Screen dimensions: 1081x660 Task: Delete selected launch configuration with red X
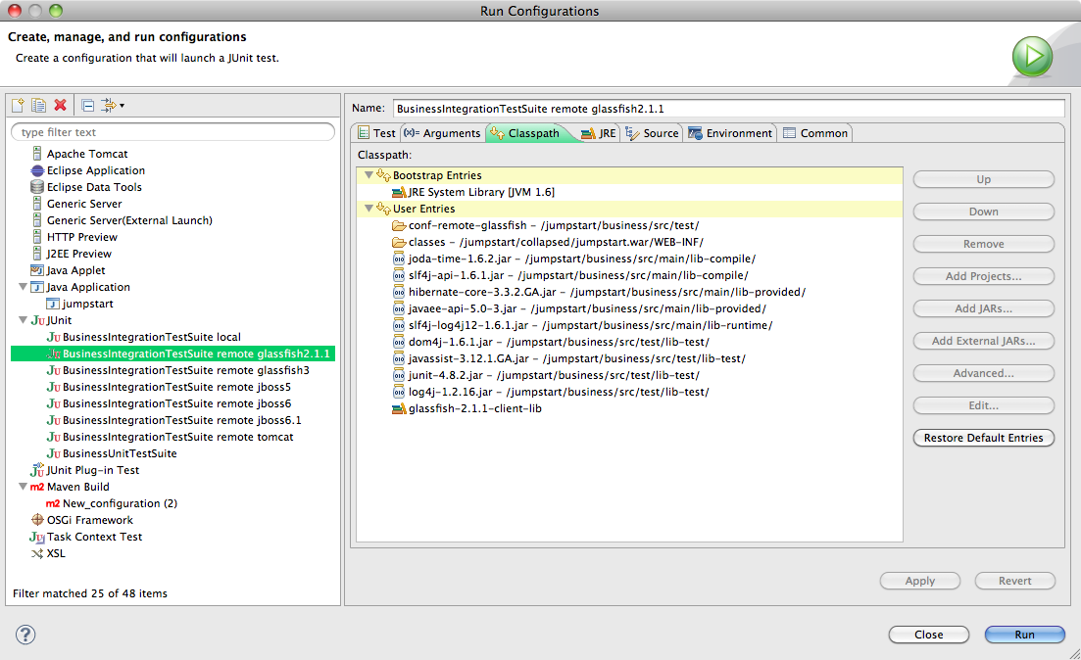(61, 106)
